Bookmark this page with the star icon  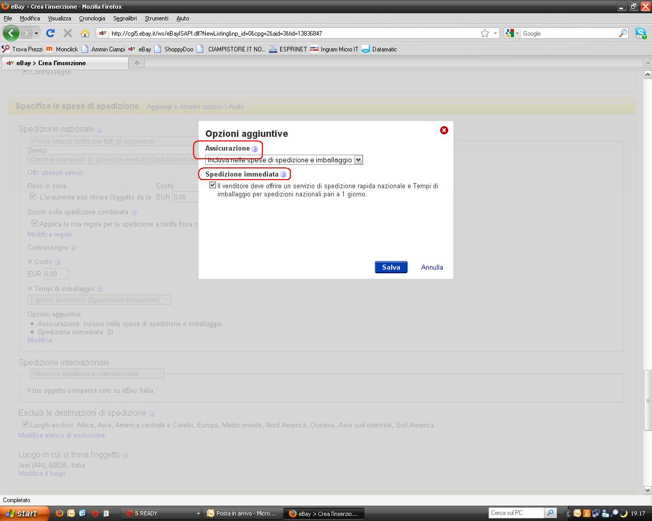485,33
